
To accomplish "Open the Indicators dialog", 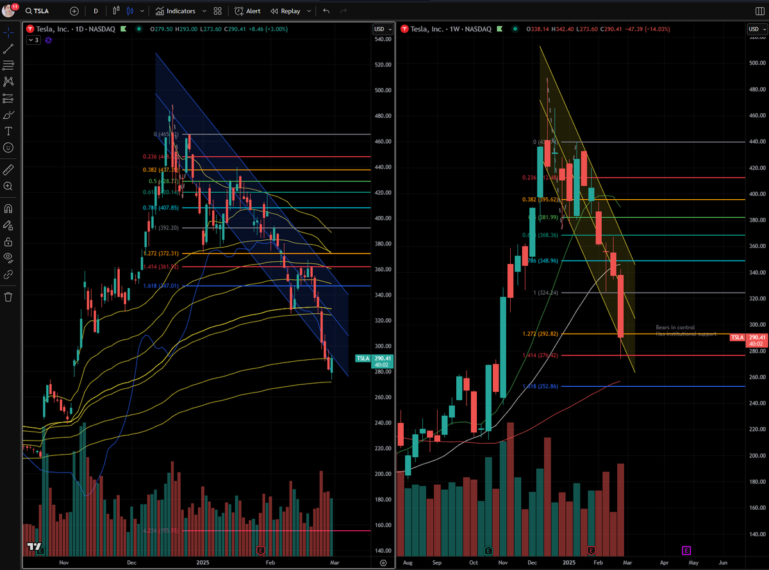I will [x=175, y=12].
